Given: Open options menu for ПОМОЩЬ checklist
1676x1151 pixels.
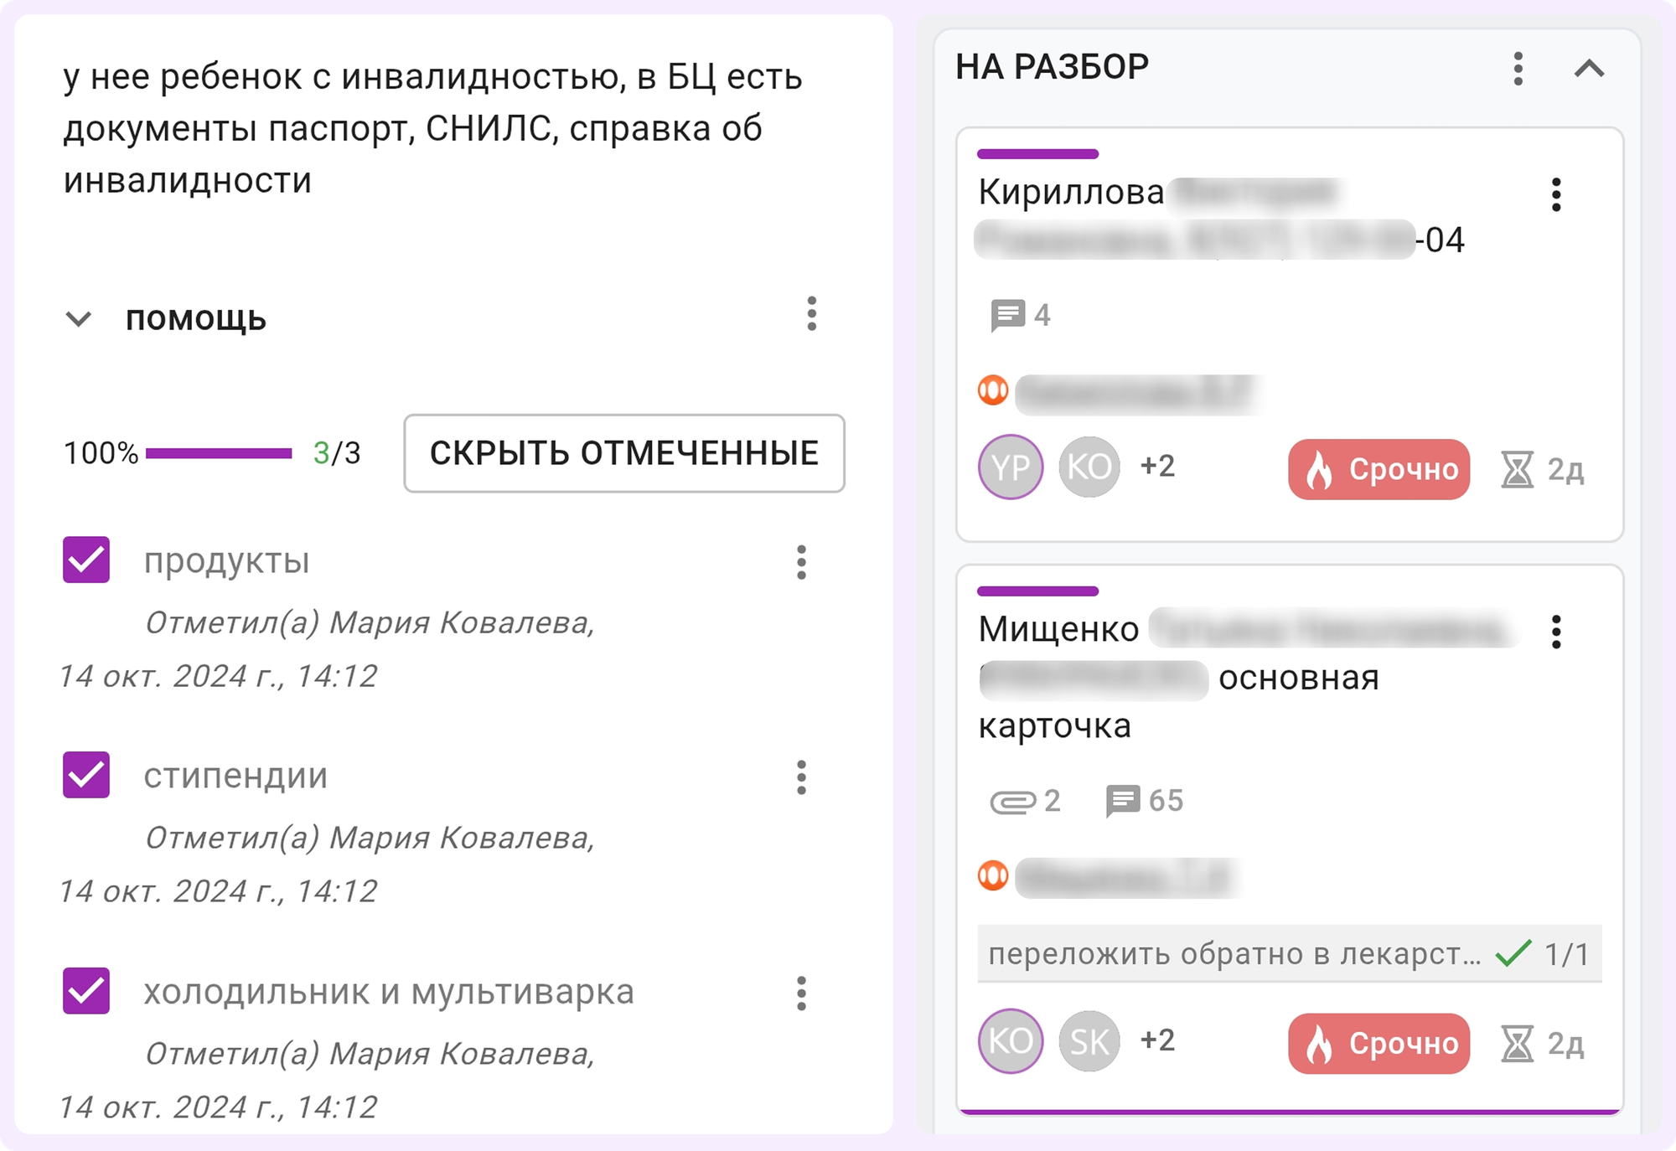Looking at the screenshot, I should pyautogui.click(x=811, y=314).
